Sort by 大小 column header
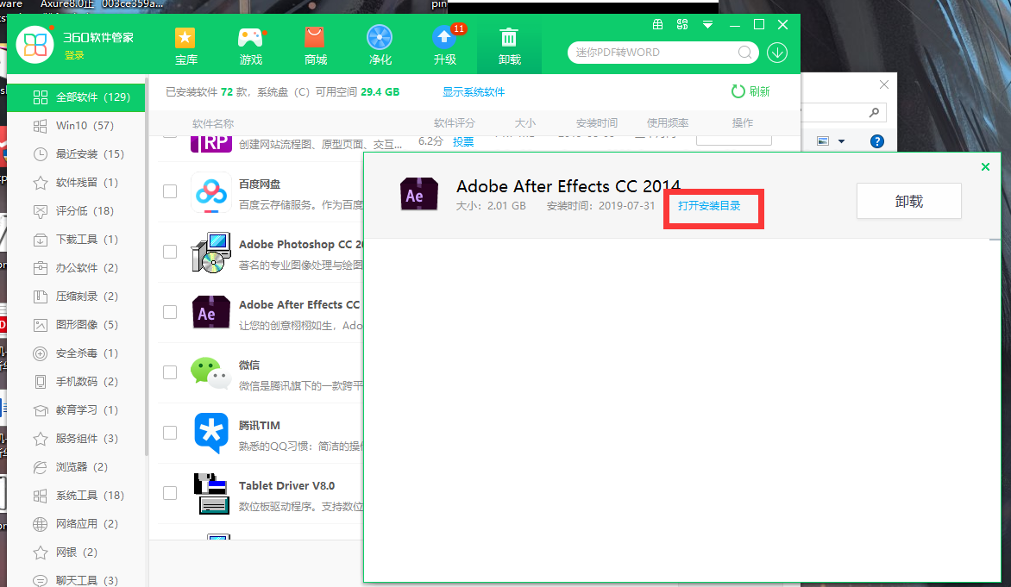Screen dimensions: 1011x587 coord(524,123)
